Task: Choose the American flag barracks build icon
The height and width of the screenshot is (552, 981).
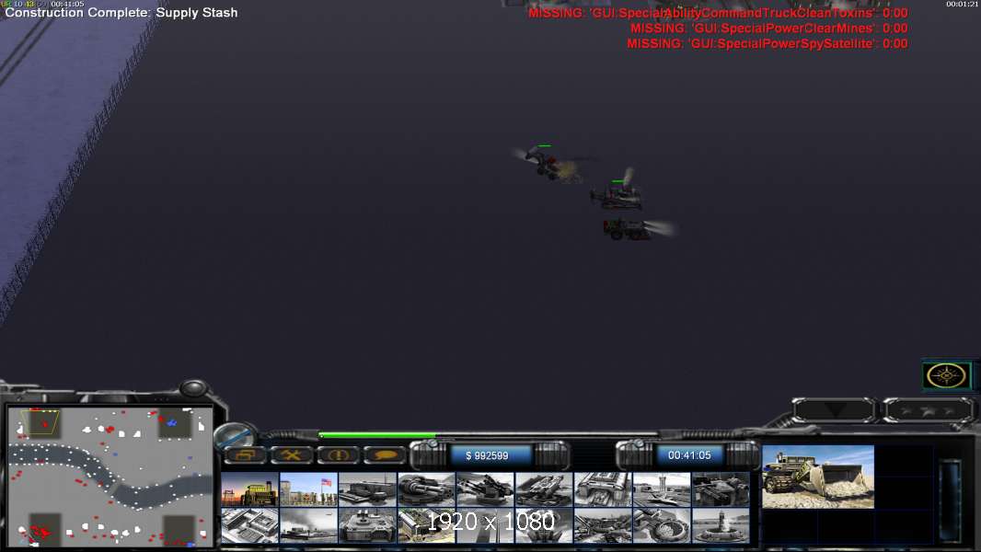Action: click(308, 489)
